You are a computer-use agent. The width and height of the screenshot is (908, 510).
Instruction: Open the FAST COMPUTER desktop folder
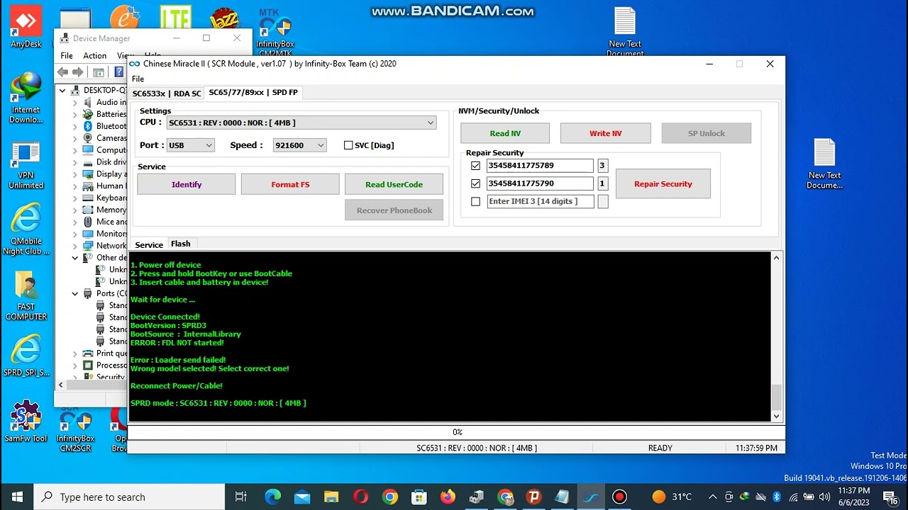(26, 296)
